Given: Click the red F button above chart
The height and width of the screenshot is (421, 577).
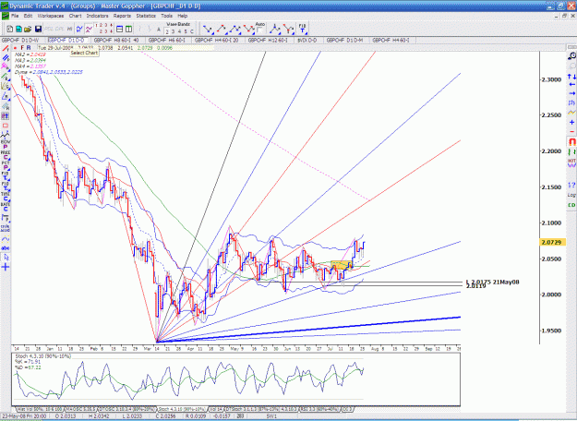Looking at the screenshot, I should [22, 48].
